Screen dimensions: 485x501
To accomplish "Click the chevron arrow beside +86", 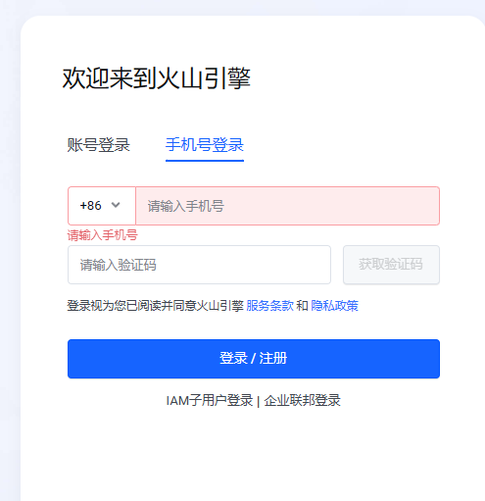I will pyautogui.click(x=116, y=205).
